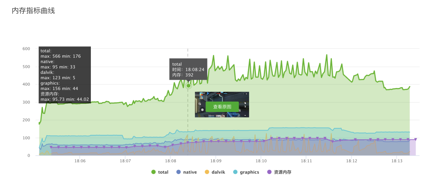Select the 18:10 tick on time axis
434x186 pixels.
(261, 161)
